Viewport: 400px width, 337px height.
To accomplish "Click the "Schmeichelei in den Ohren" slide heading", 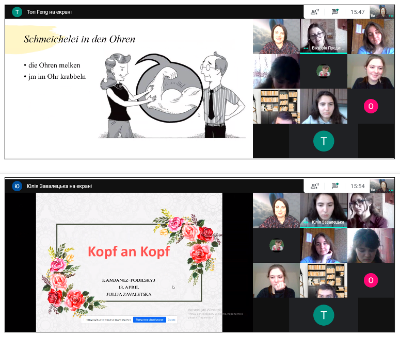I will point(79,39).
